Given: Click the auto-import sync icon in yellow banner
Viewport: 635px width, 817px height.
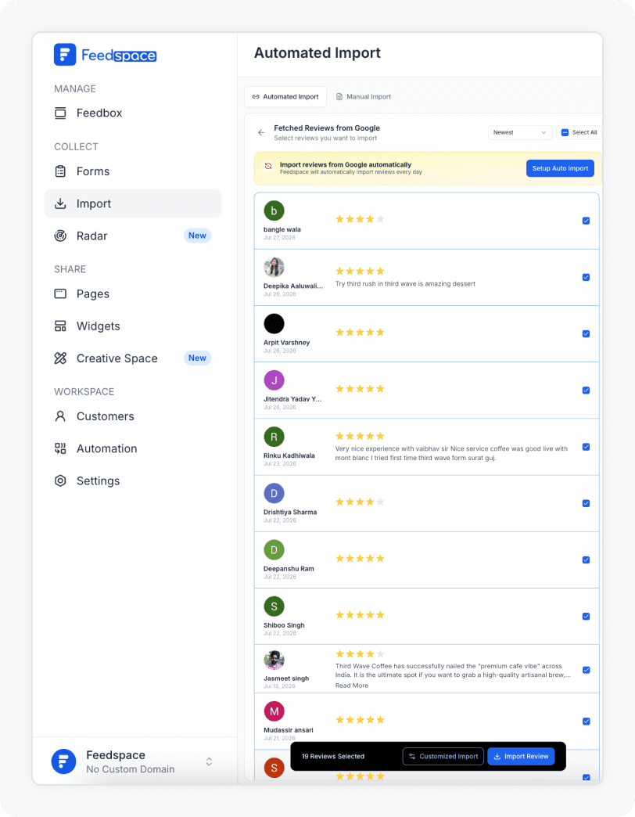Looking at the screenshot, I should pyautogui.click(x=268, y=166).
